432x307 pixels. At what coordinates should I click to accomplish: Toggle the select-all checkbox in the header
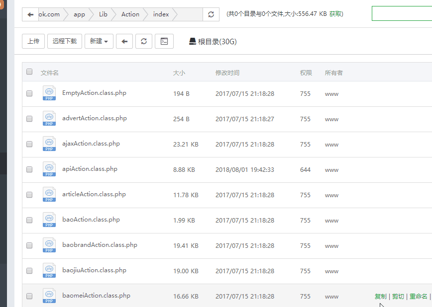(29, 72)
